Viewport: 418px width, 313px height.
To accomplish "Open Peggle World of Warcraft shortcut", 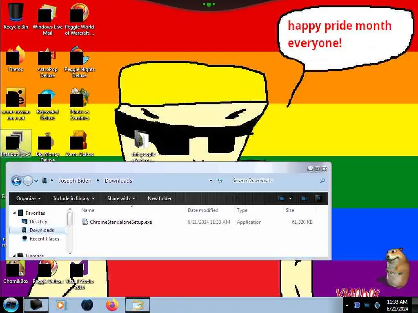I will point(80,19).
